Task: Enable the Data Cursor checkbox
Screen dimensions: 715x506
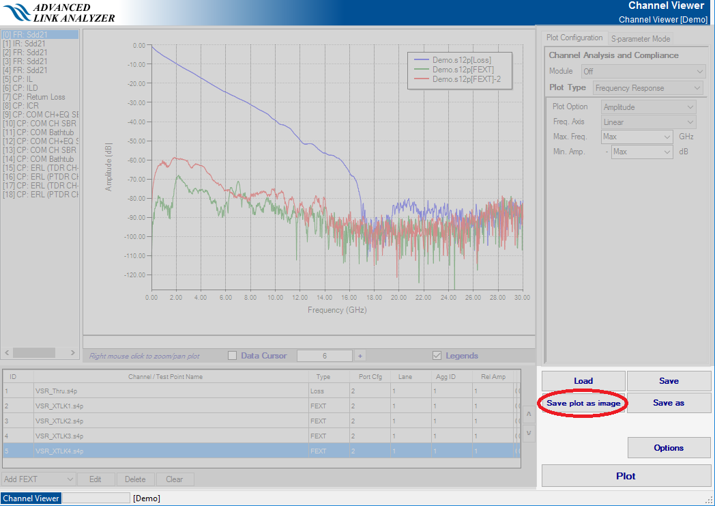Action: 232,356
